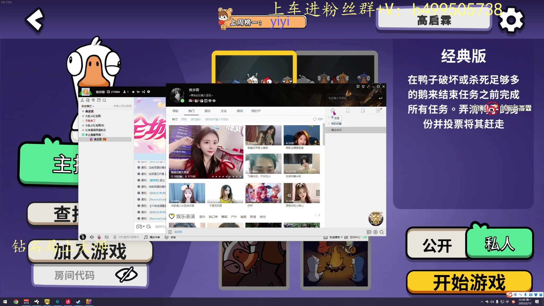Open the 游戏 tab in YY

coord(240,111)
